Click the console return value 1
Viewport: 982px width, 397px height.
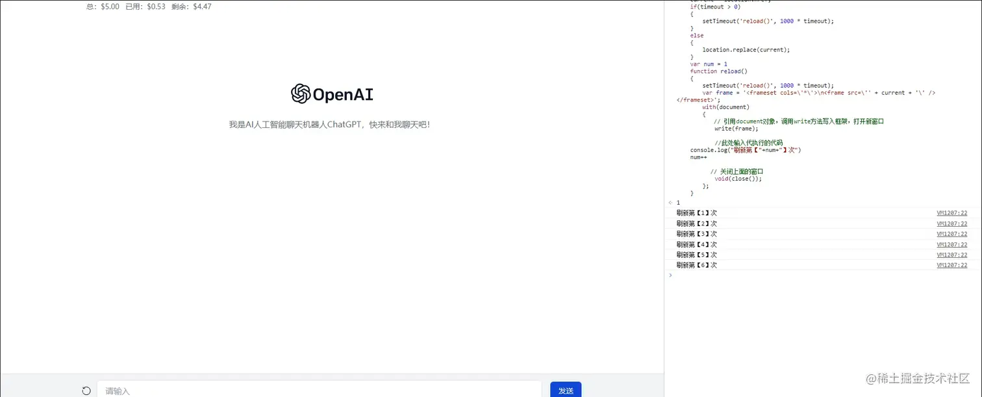(x=678, y=203)
